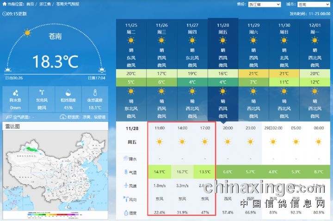Open the 城市 city dropdown
The image size is (333, 221).
click(x=313, y=4)
